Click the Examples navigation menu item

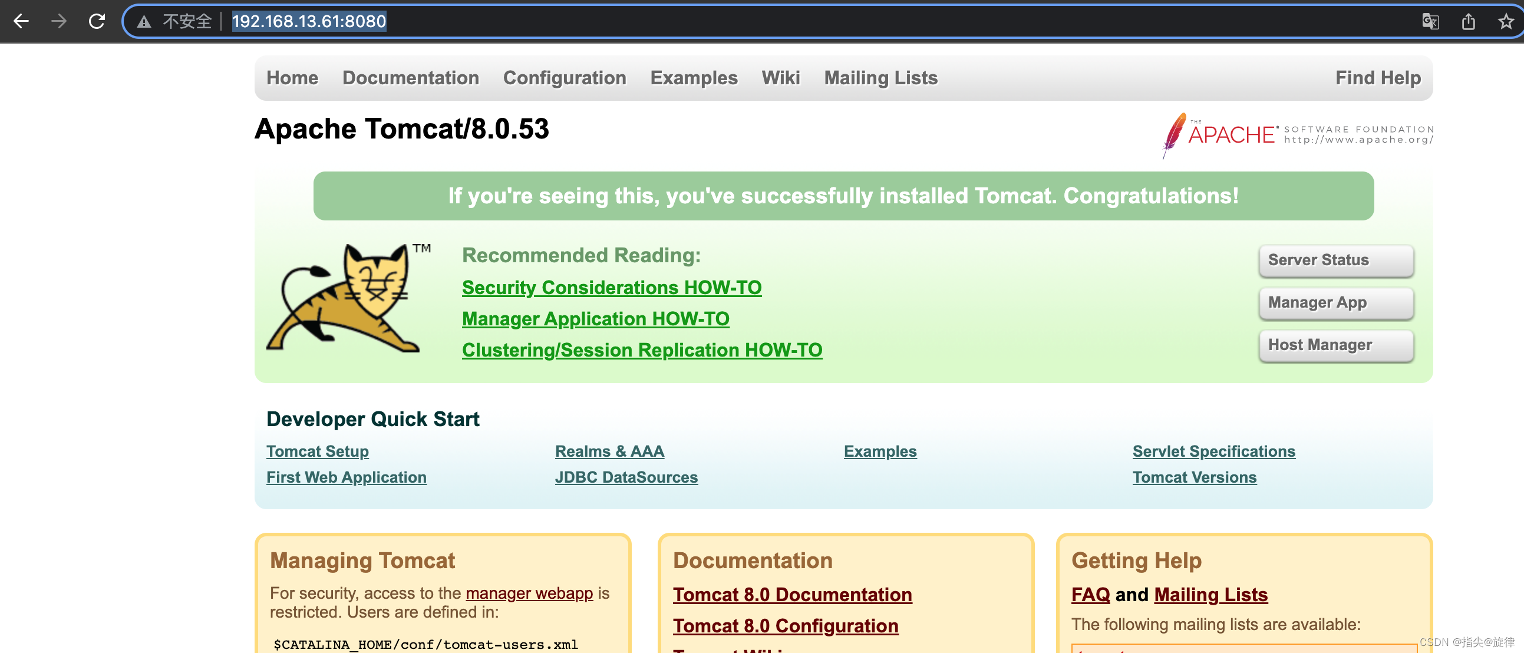point(694,77)
